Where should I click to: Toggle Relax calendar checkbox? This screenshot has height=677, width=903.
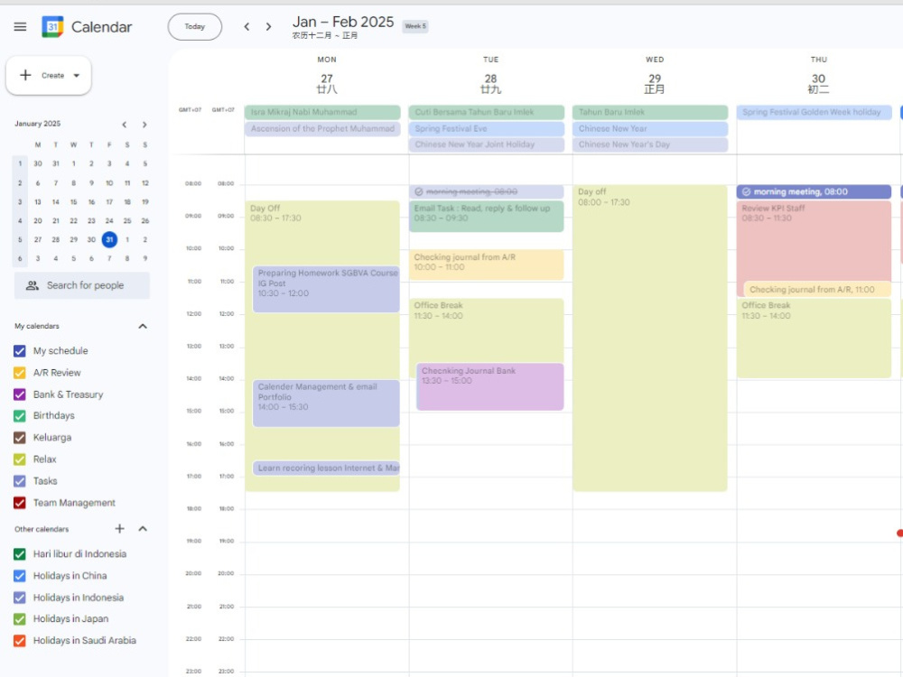pos(20,459)
